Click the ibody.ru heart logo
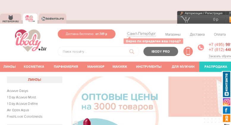This screenshot has height=125, width=231. pyautogui.click(x=31, y=40)
